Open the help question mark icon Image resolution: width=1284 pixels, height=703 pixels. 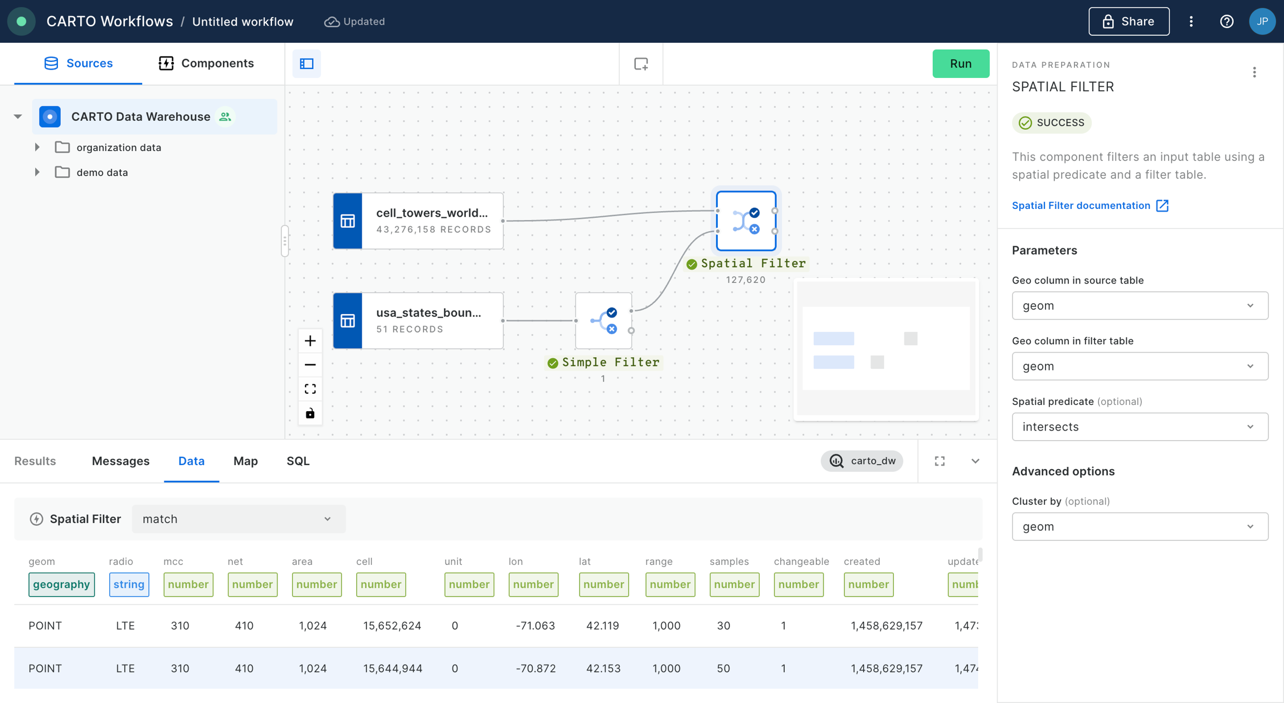pos(1227,21)
